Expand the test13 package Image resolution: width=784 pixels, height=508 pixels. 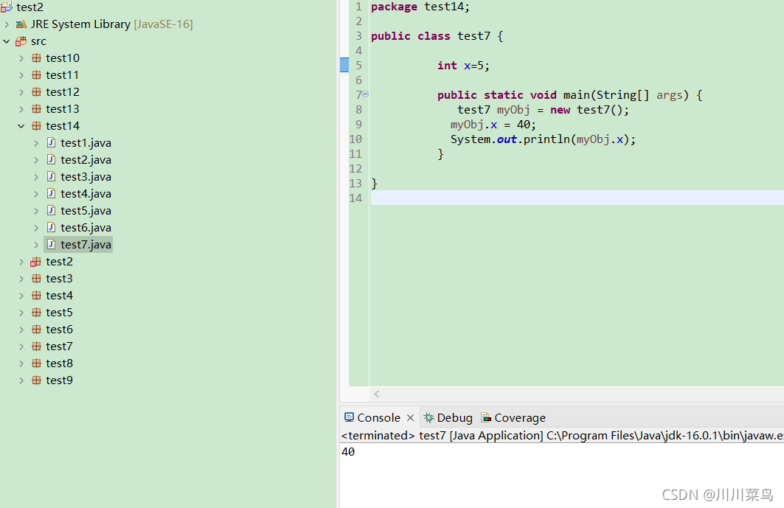click(21, 109)
